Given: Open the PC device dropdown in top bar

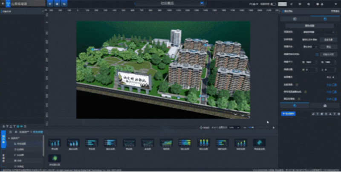Looking at the screenshot, I should [253, 4].
